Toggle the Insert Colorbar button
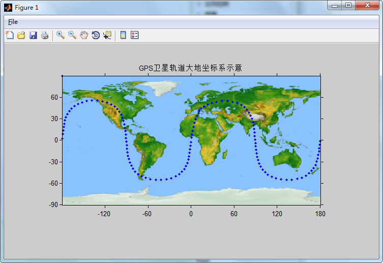Screen dimensions: 383x263 tap(123, 35)
